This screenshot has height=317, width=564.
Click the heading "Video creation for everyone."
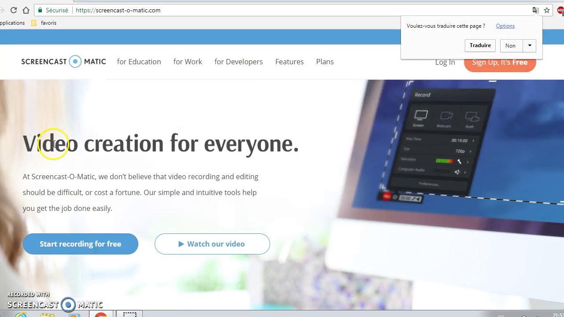point(161,144)
